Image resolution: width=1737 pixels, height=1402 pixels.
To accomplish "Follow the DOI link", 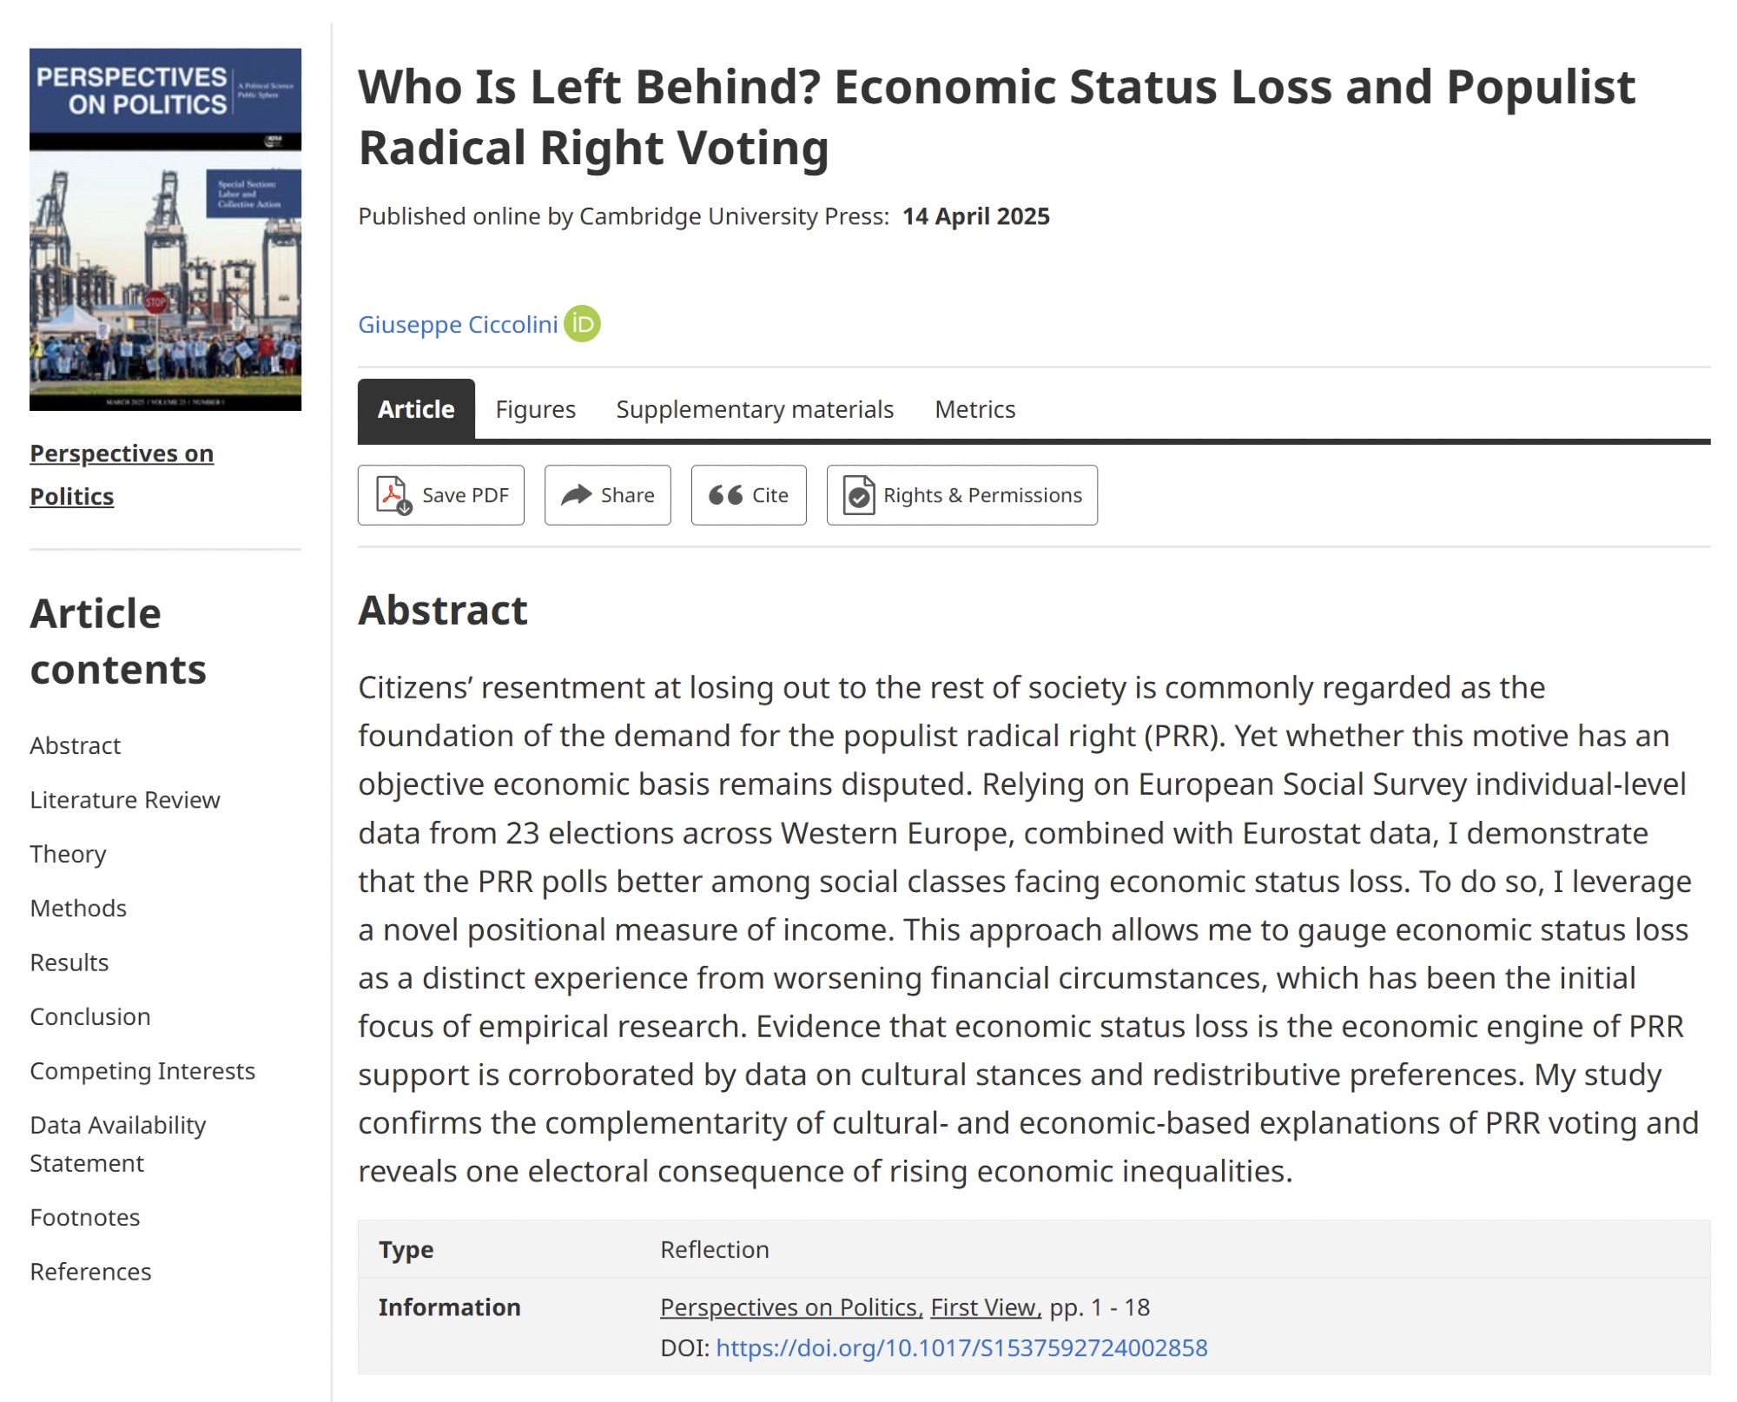I will tap(961, 1347).
